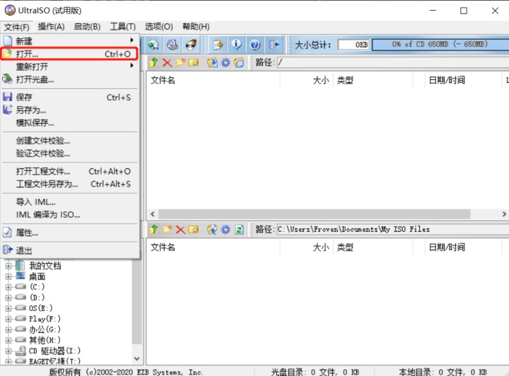
Task: Click the red X delete icon in image pane
Action: point(167,62)
